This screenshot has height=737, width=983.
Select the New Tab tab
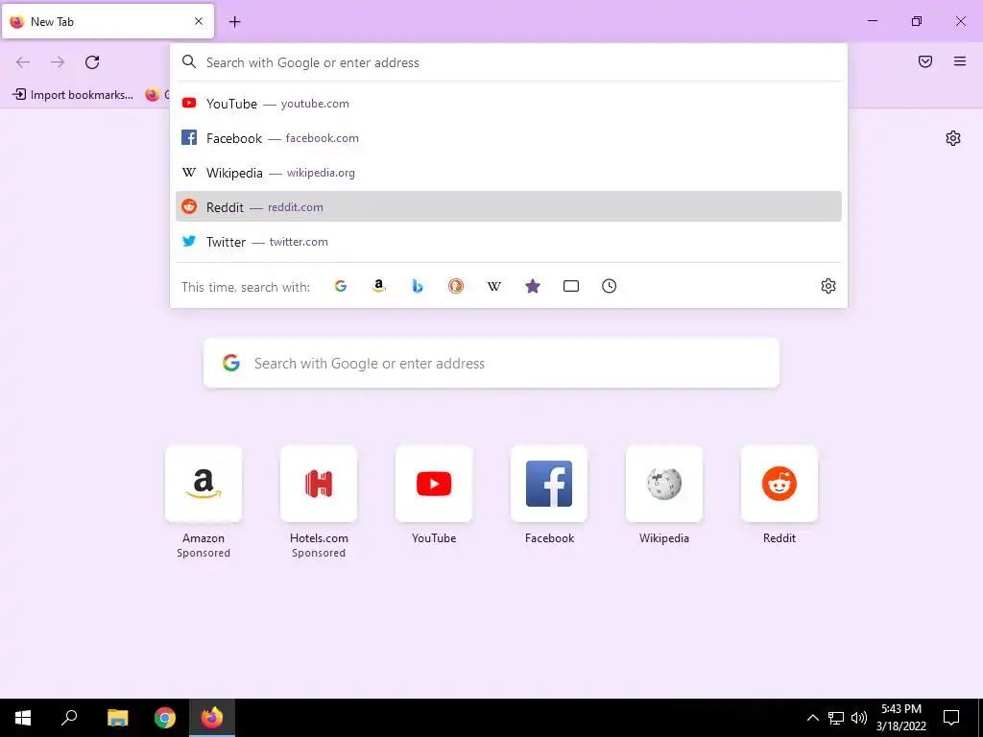click(x=108, y=21)
